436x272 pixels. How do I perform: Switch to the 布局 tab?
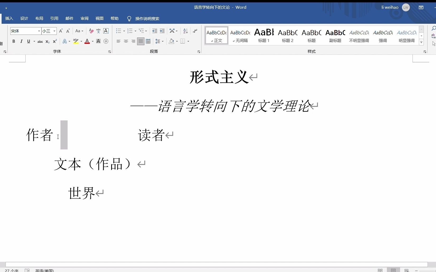coord(39,18)
